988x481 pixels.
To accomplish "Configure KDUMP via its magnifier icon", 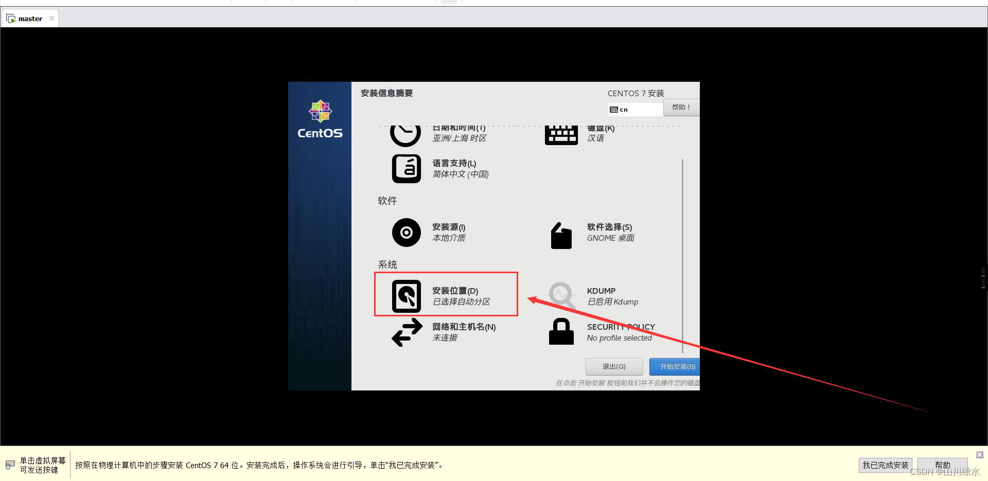I will [561, 295].
